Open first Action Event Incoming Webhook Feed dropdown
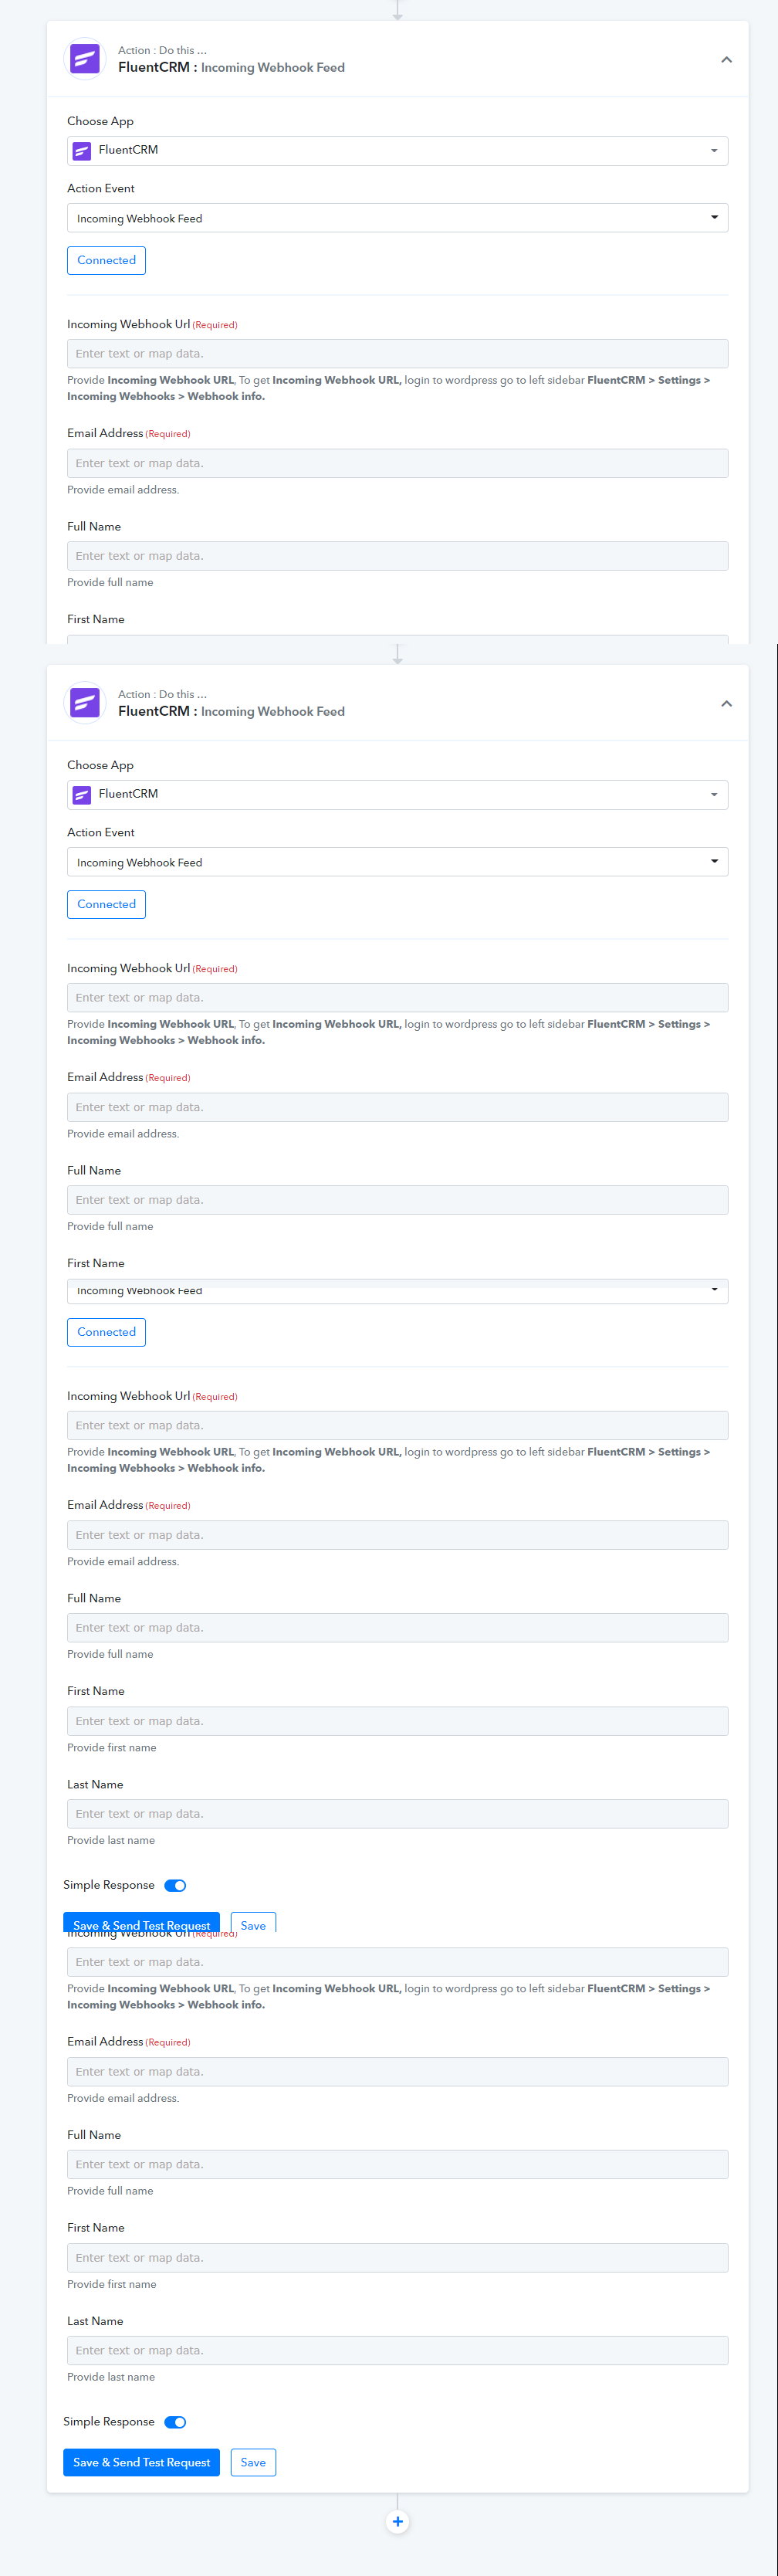This screenshot has height=2576, width=778. coord(397,218)
